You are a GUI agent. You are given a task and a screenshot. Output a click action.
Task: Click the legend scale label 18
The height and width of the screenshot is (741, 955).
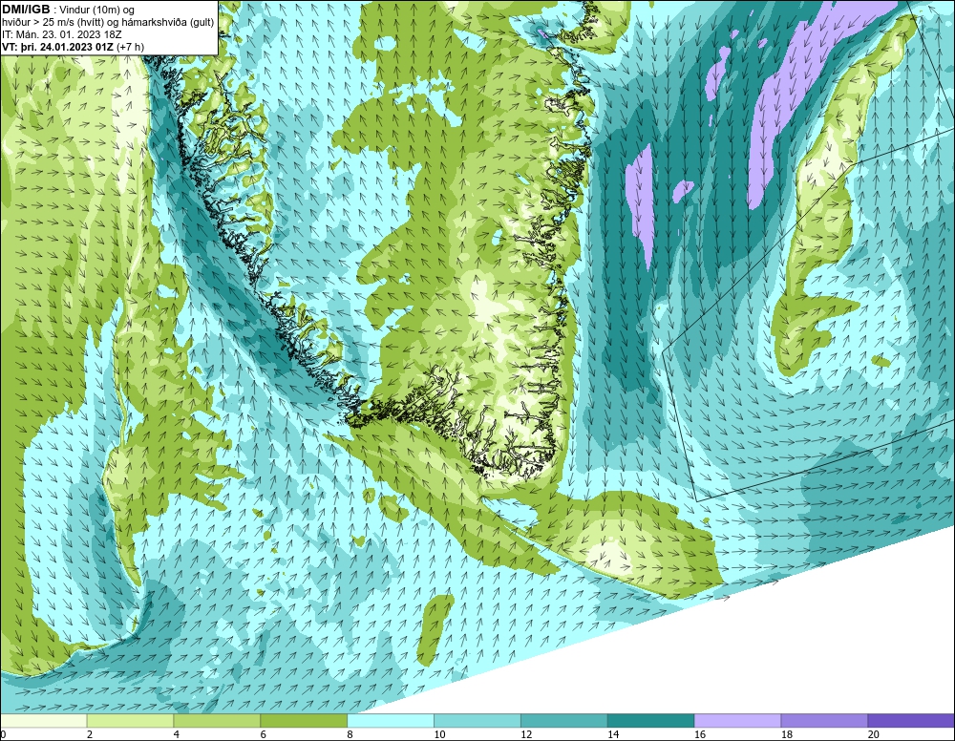click(x=787, y=735)
